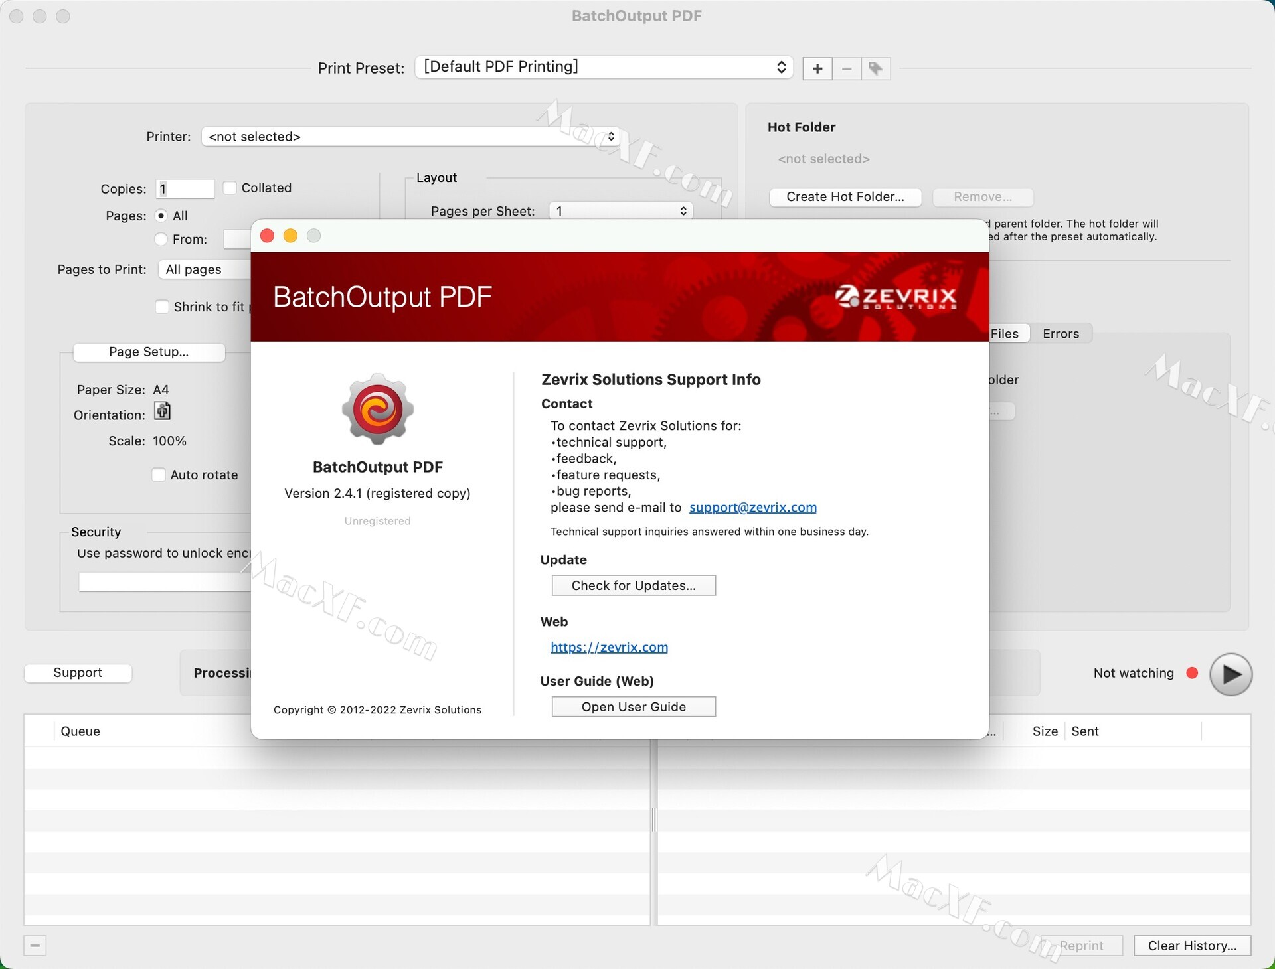Viewport: 1275px width, 969px height.
Task: Click the Page Setup button
Action: click(149, 352)
